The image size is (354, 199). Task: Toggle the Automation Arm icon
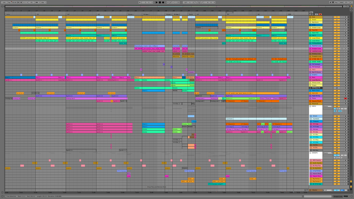(x=171, y=2)
